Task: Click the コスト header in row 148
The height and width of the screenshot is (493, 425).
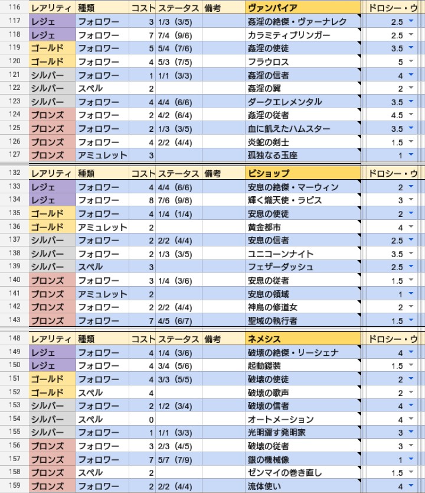Action: point(142,339)
